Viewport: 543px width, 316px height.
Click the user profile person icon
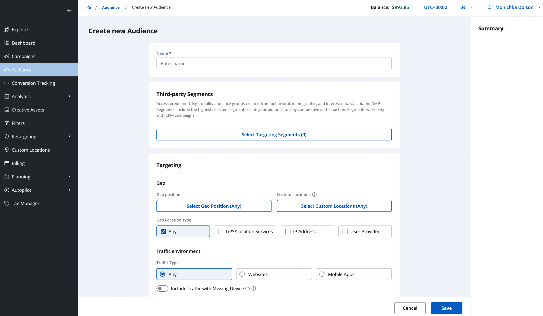click(489, 7)
